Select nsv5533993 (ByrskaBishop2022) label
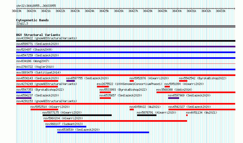The width and height of the screenshot is (243, 143). tap(123, 90)
